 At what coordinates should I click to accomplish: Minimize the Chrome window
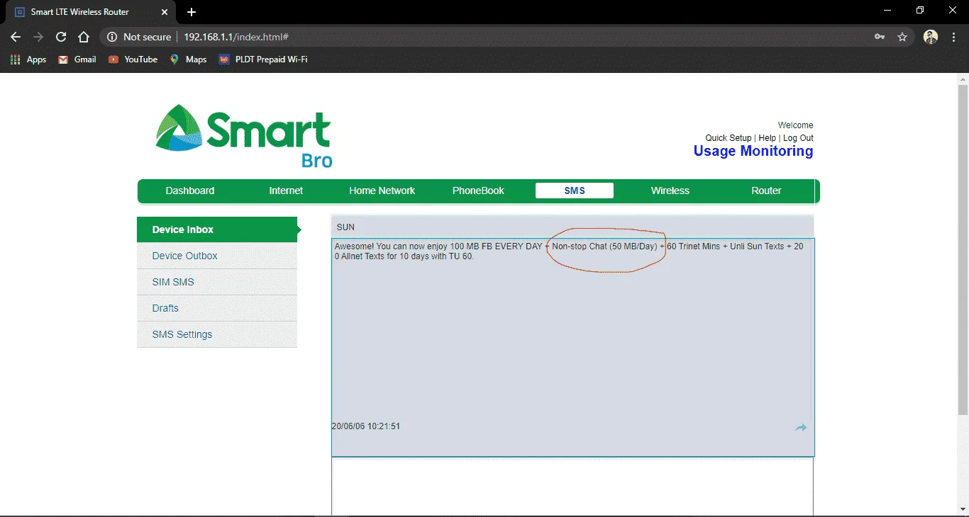point(887,11)
